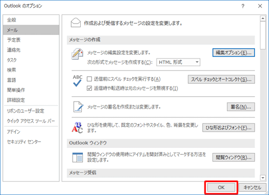Click the キャンセル button
This screenshot has width=269, height=195.
(252, 187)
